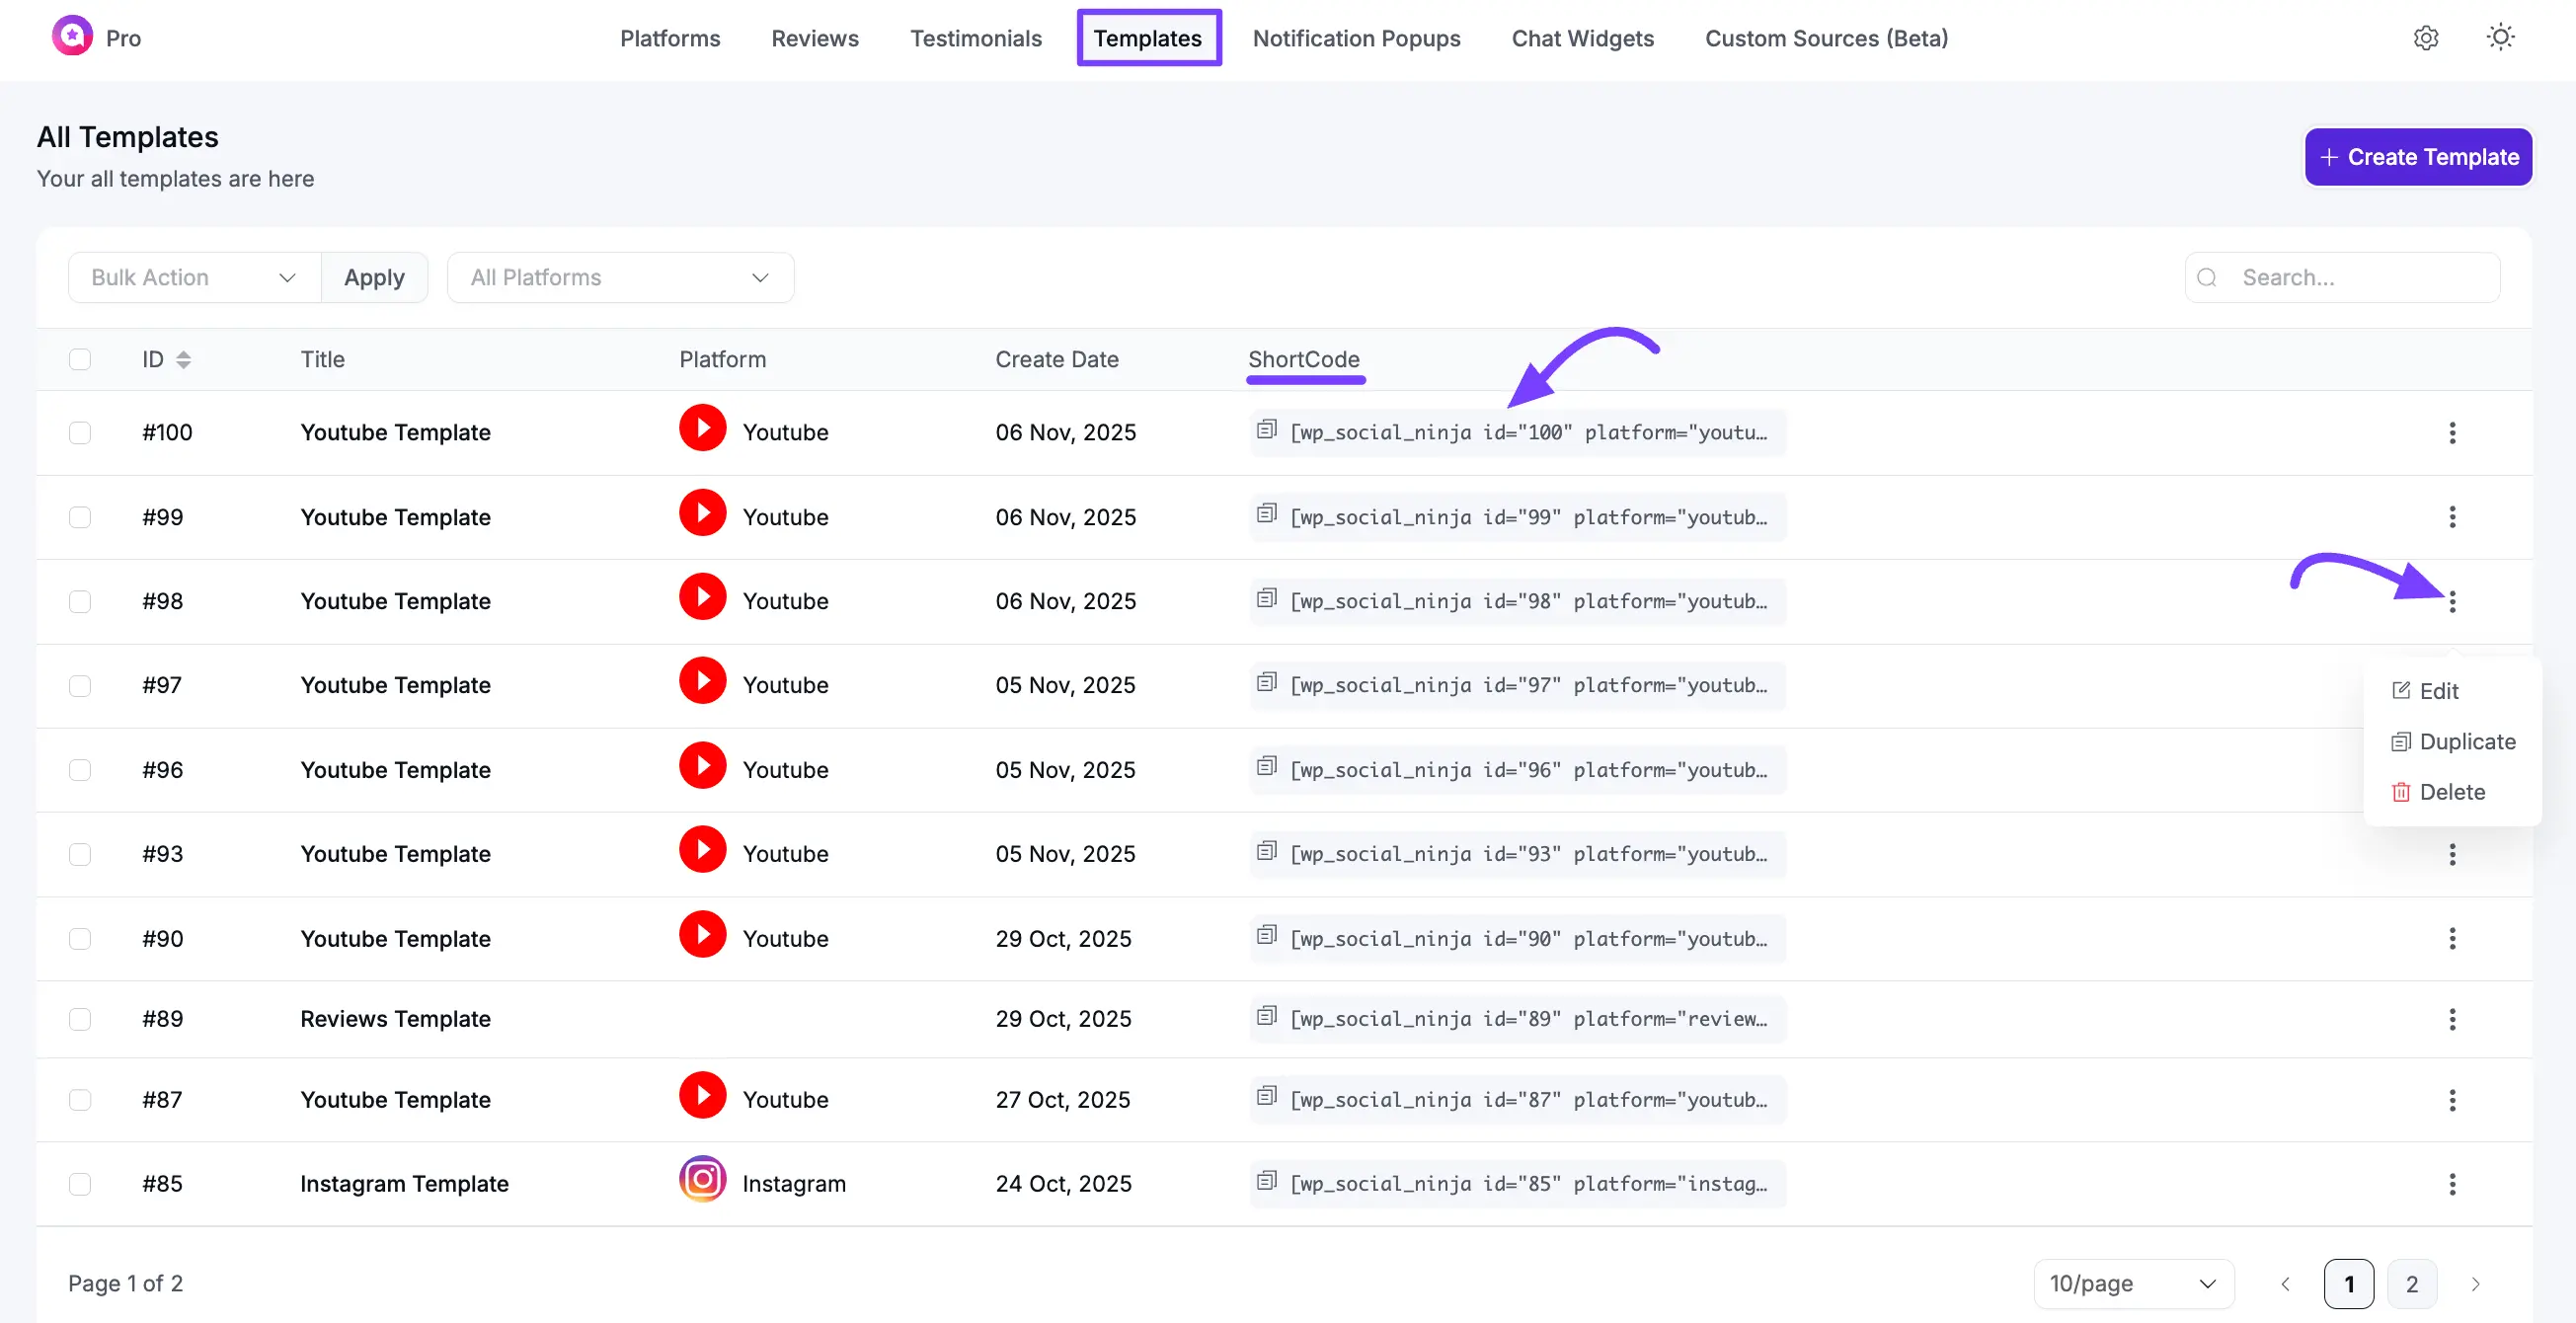Switch to the Notification Popups tab
The image size is (2576, 1323).
(1356, 38)
